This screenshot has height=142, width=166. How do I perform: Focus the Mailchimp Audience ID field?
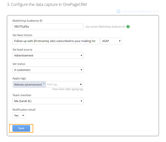[x=48, y=26]
